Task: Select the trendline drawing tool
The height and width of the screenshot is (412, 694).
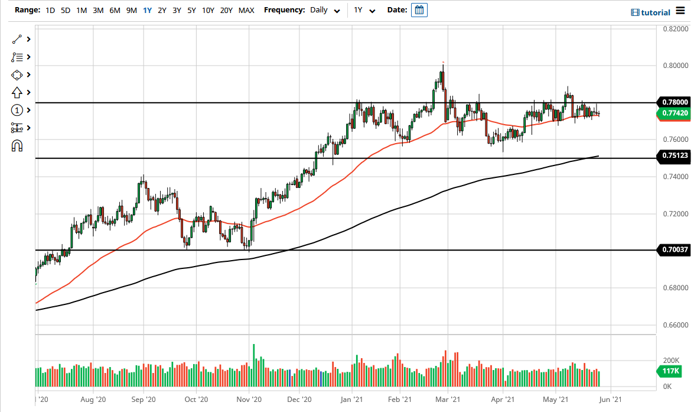Action: pos(17,39)
